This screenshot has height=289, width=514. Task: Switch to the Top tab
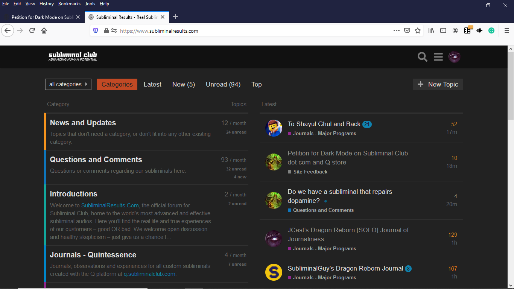click(x=257, y=84)
